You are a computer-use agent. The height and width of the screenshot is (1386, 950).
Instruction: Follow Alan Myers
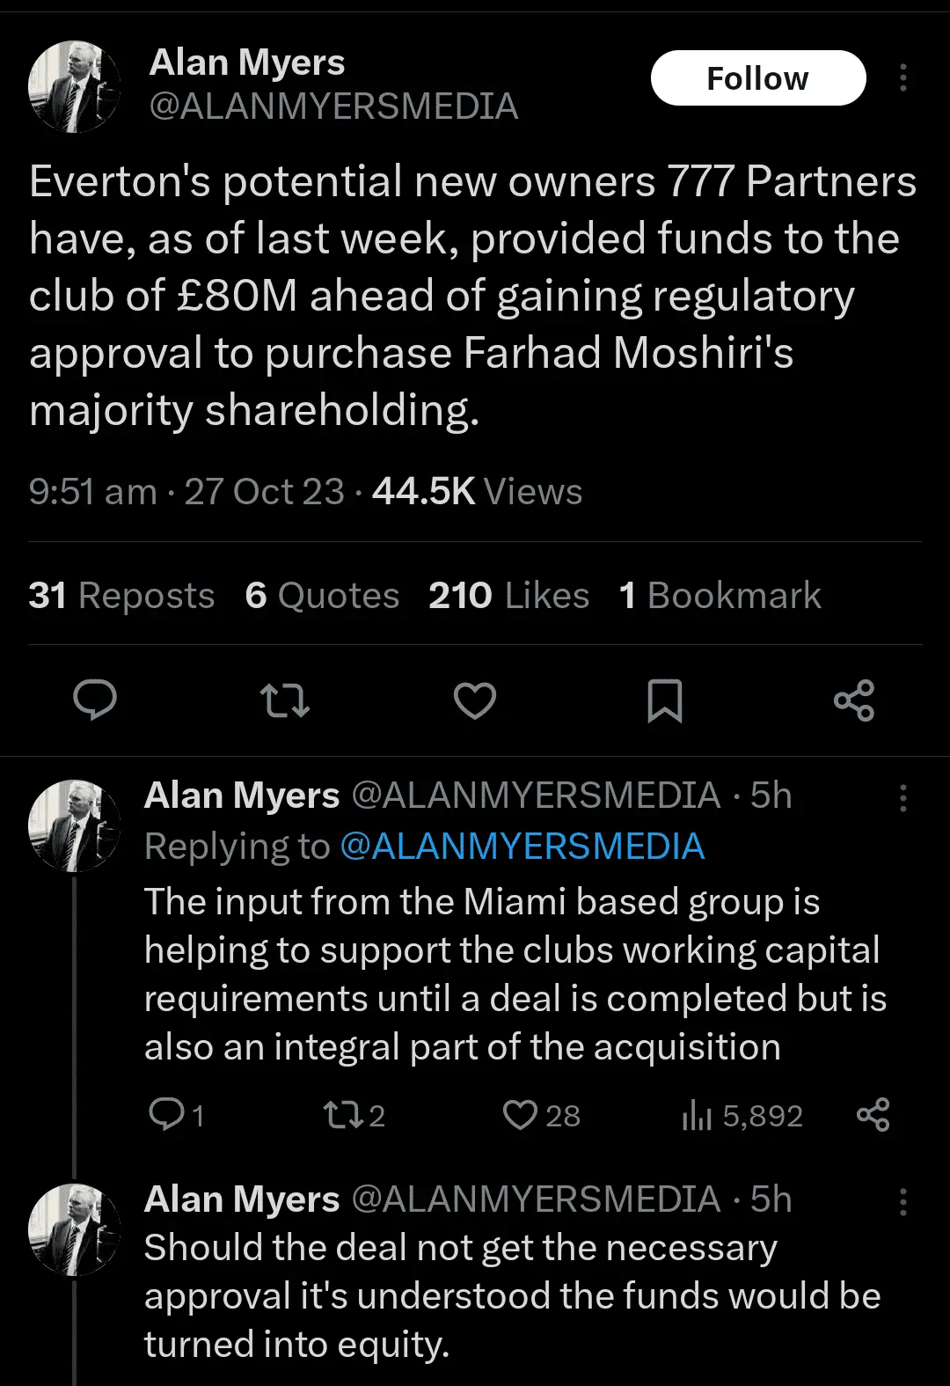tap(757, 78)
